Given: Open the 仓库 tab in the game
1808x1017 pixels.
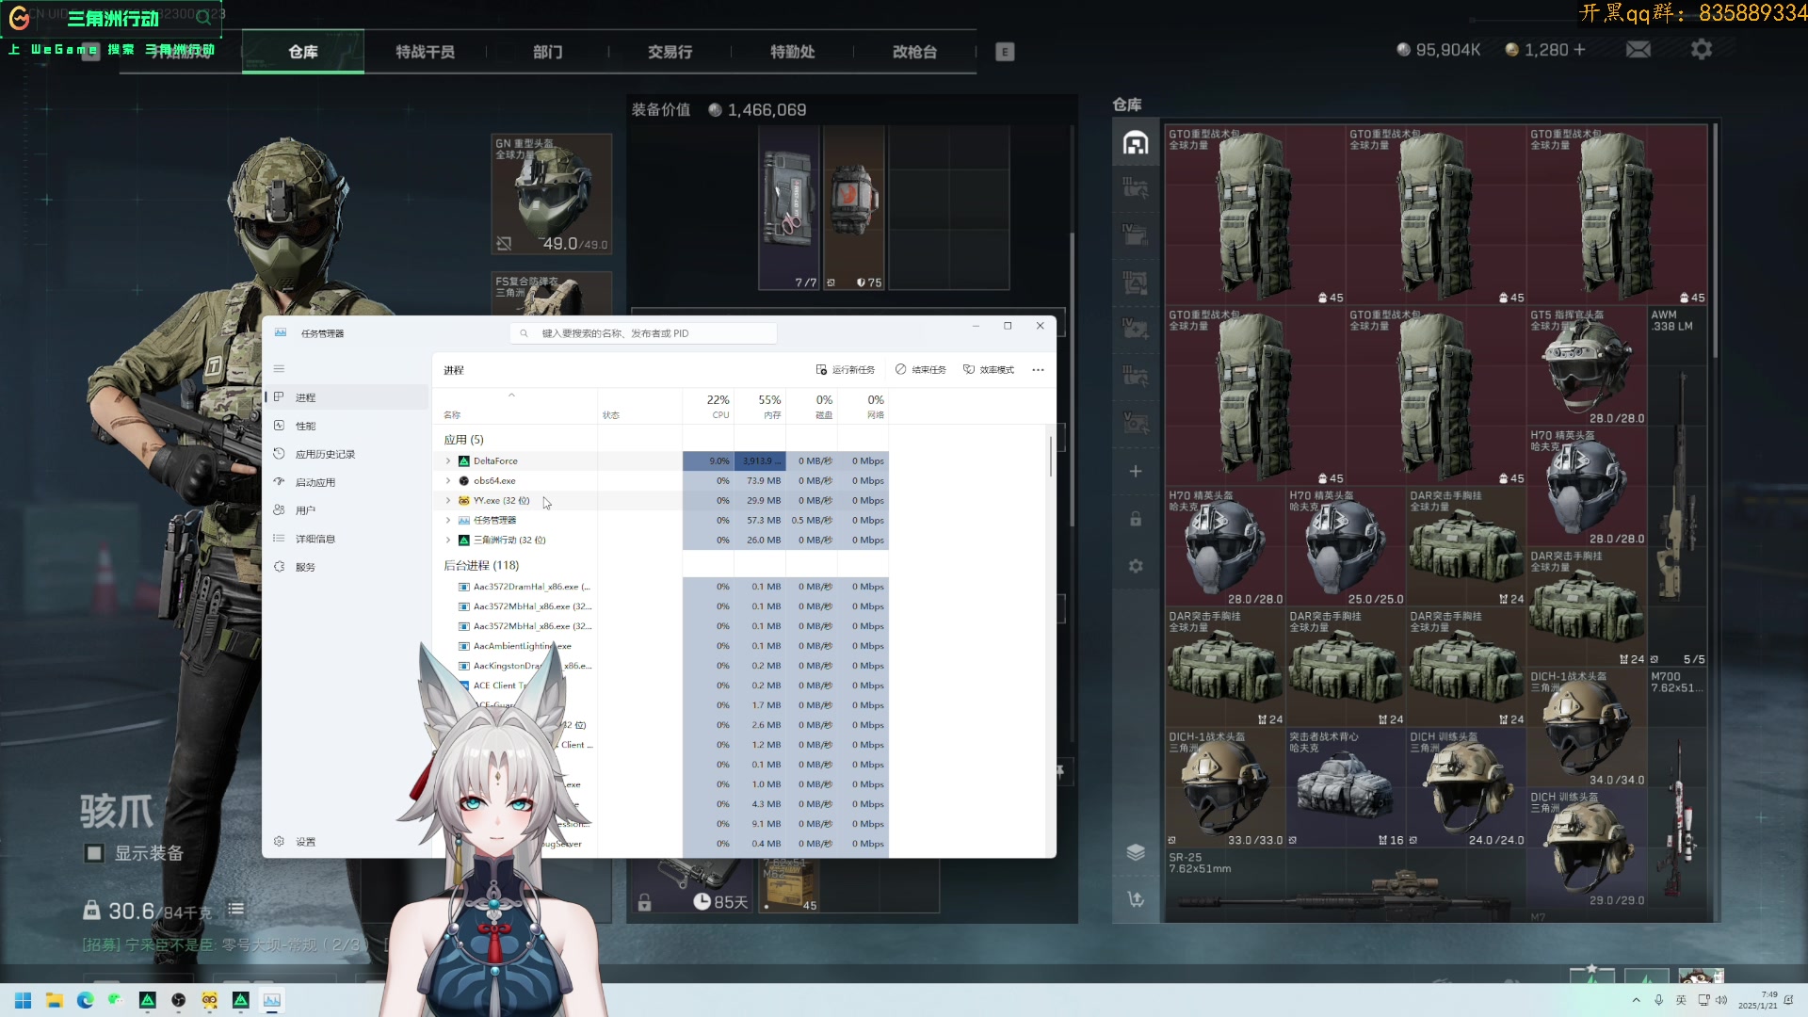Looking at the screenshot, I should pos(303,52).
